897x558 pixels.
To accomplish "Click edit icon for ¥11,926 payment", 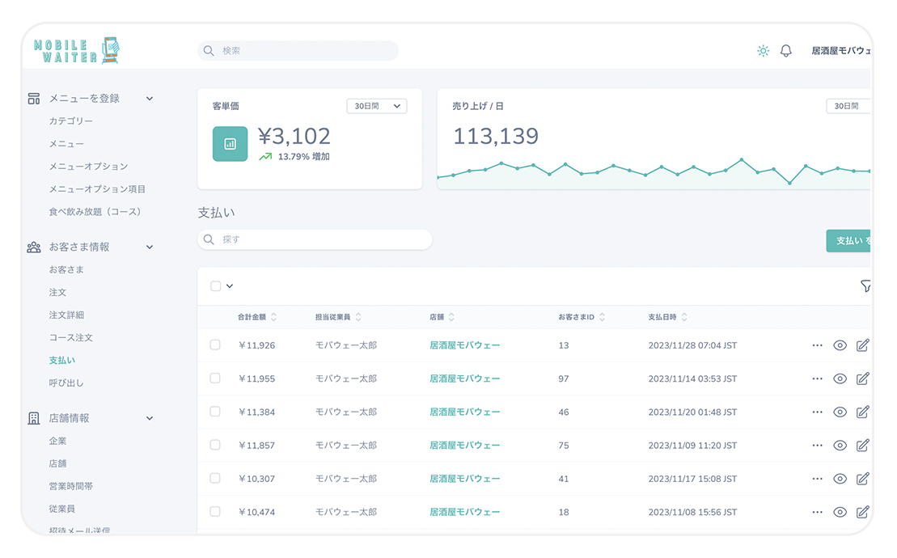I will [862, 345].
